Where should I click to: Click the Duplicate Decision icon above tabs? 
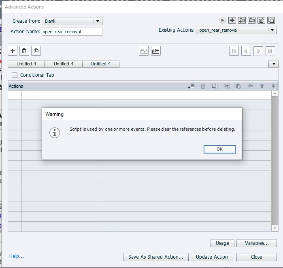pos(36,51)
